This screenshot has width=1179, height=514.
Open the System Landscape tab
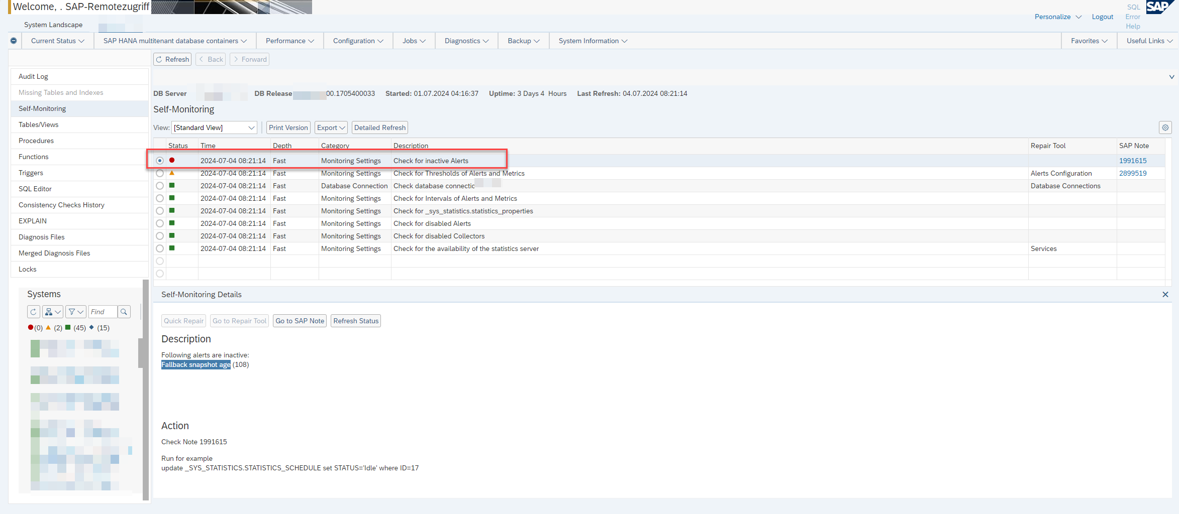pos(53,25)
